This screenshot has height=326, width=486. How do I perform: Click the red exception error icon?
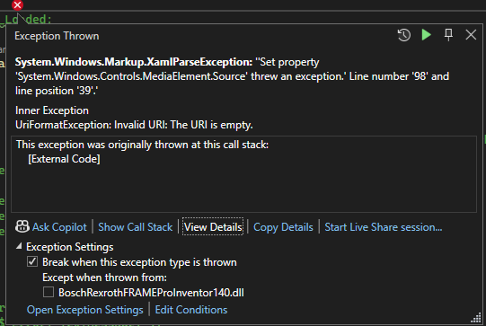(x=17, y=4)
